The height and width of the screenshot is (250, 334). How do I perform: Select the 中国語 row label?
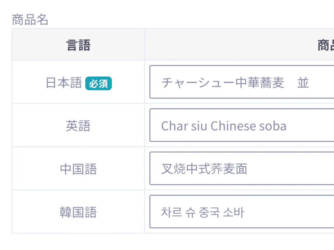click(x=78, y=169)
